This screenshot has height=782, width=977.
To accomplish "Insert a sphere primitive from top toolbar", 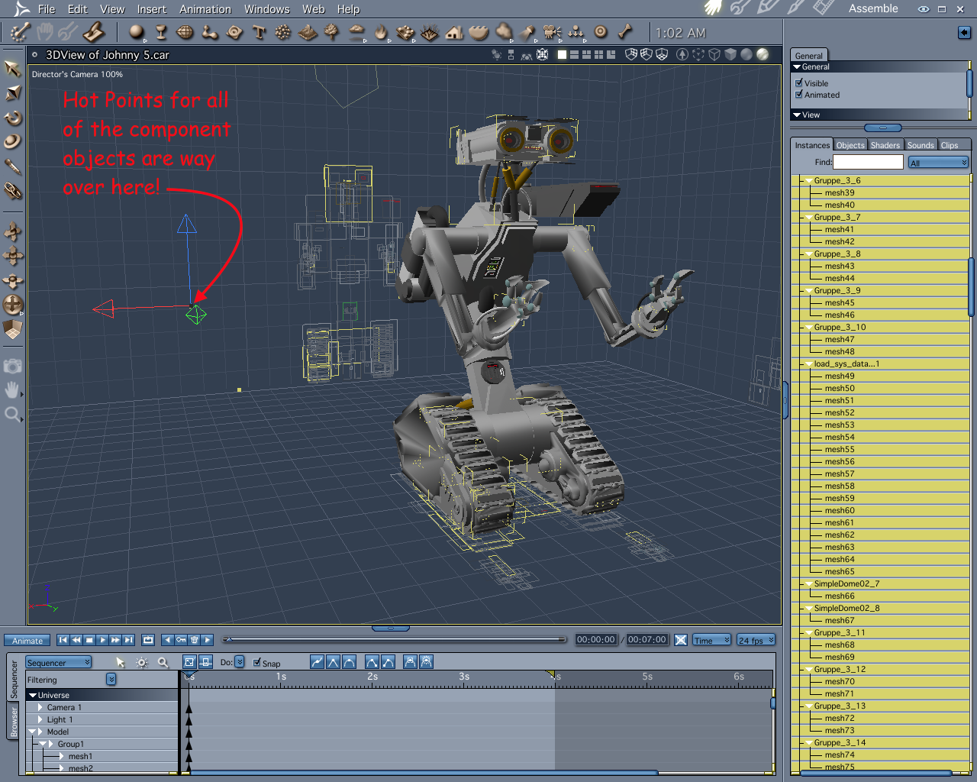I will [137, 32].
